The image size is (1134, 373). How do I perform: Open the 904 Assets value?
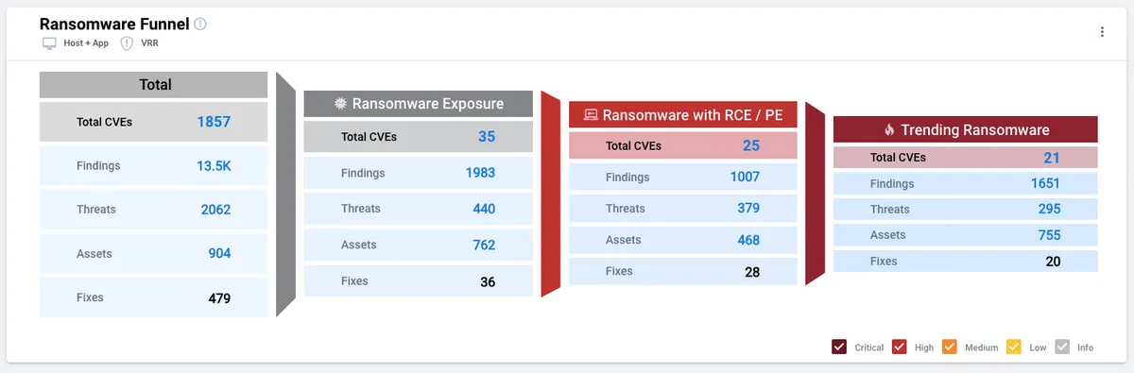(219, 253)
